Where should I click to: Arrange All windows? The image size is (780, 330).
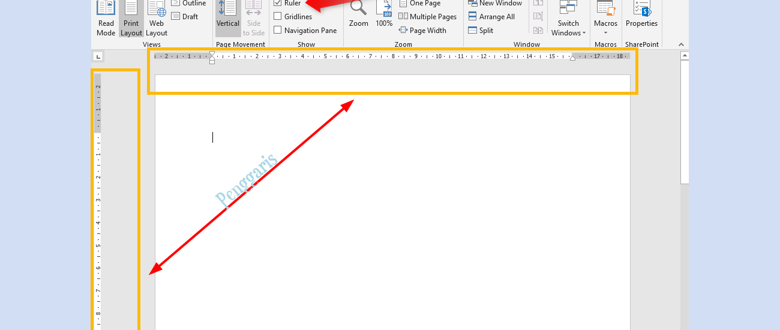[x=491, y=17]
